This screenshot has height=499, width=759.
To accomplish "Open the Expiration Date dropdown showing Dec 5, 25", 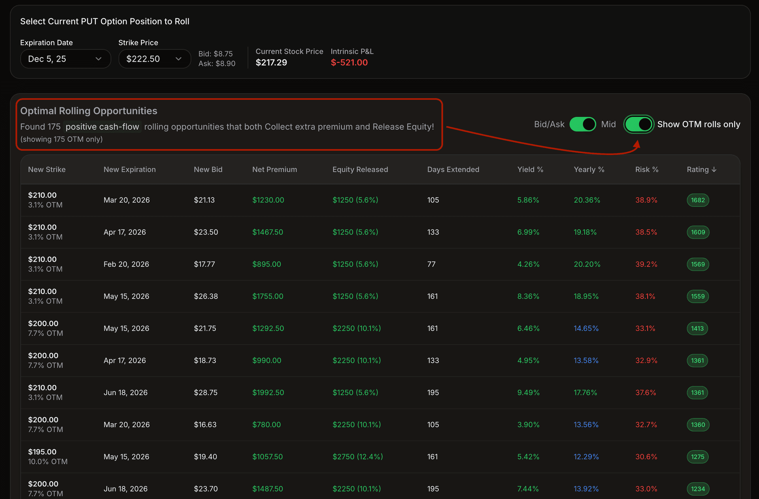I will pos(65,58).
